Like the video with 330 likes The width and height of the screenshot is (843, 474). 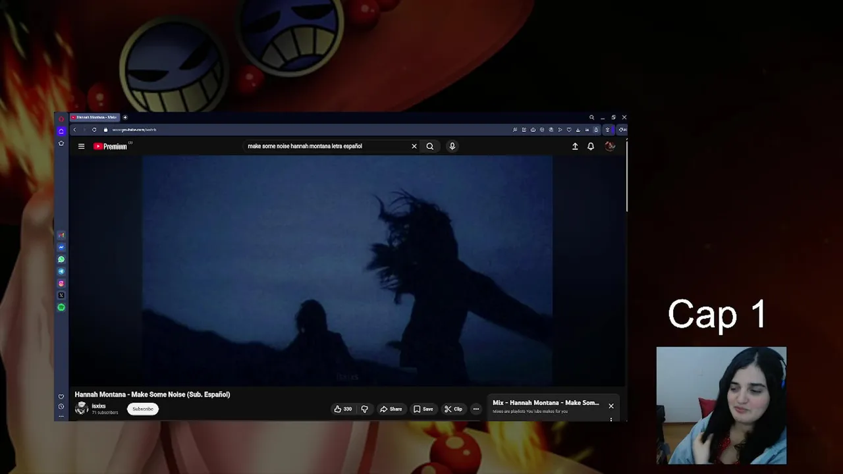[343, 409]
